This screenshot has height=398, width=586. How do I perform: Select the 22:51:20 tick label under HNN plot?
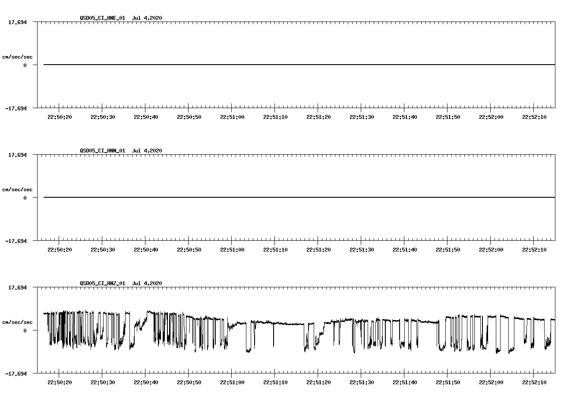[x=318, y=250]
